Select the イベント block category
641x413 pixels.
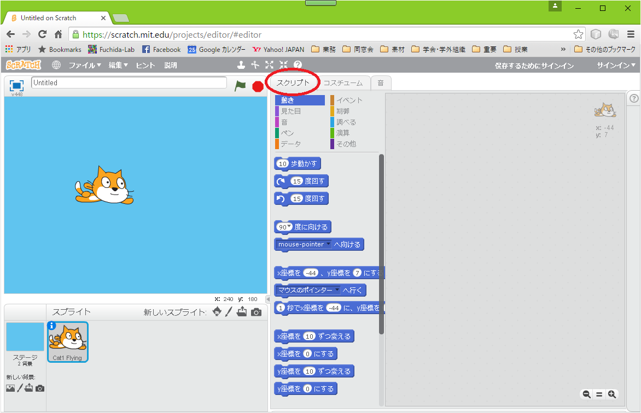[x=349, y=100]
